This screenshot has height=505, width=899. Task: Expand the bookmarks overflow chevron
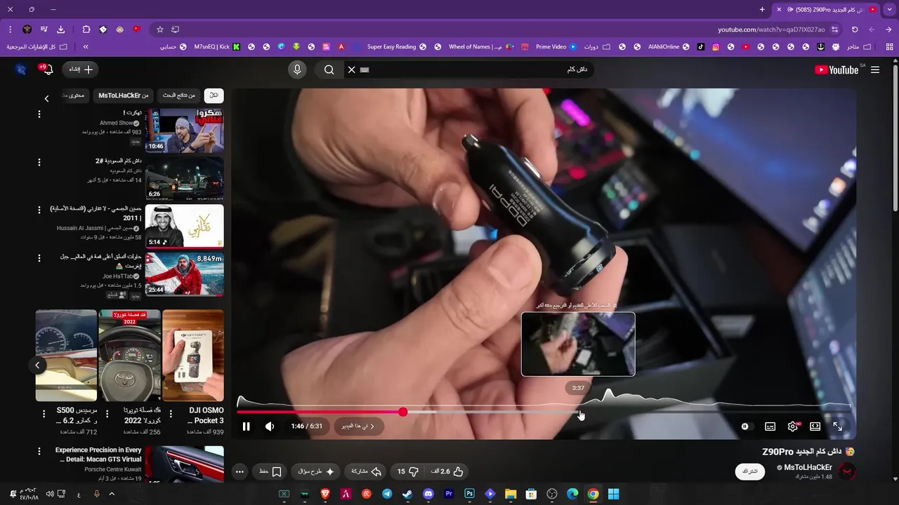(86, 47)
